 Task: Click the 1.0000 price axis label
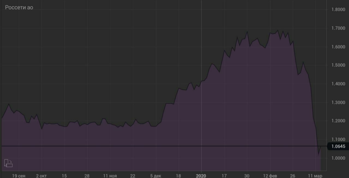338,158
